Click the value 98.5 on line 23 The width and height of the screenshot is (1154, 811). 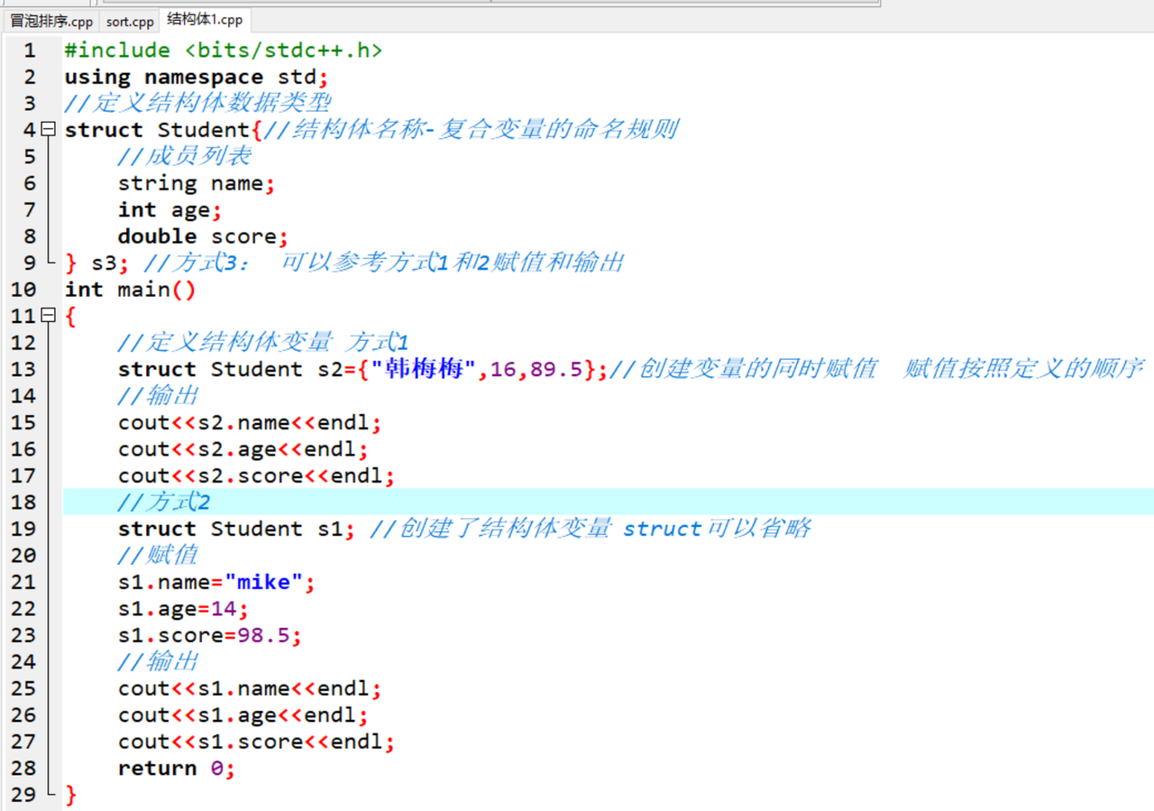tap(263, 635)
